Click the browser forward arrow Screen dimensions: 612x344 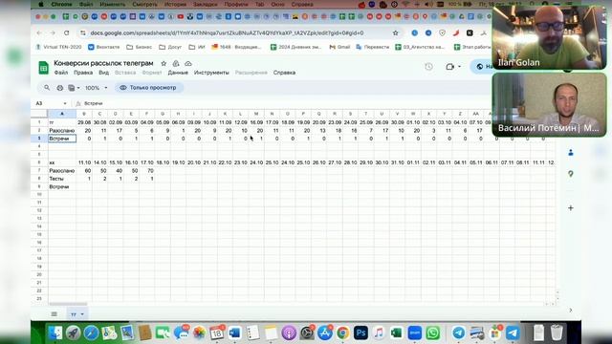[x=53, y=33]
